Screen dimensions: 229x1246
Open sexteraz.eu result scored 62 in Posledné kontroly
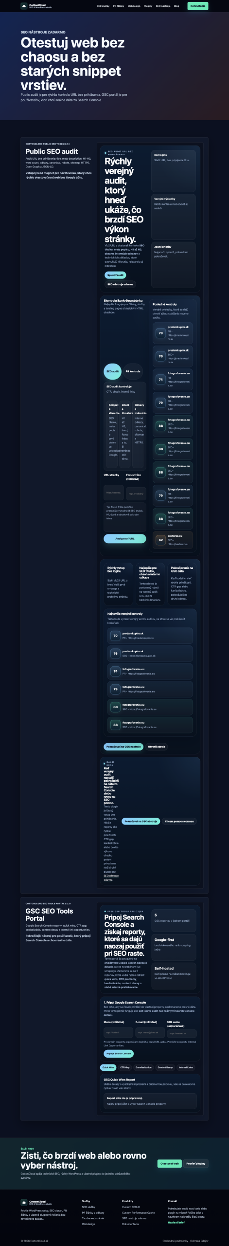click(174, 540)
